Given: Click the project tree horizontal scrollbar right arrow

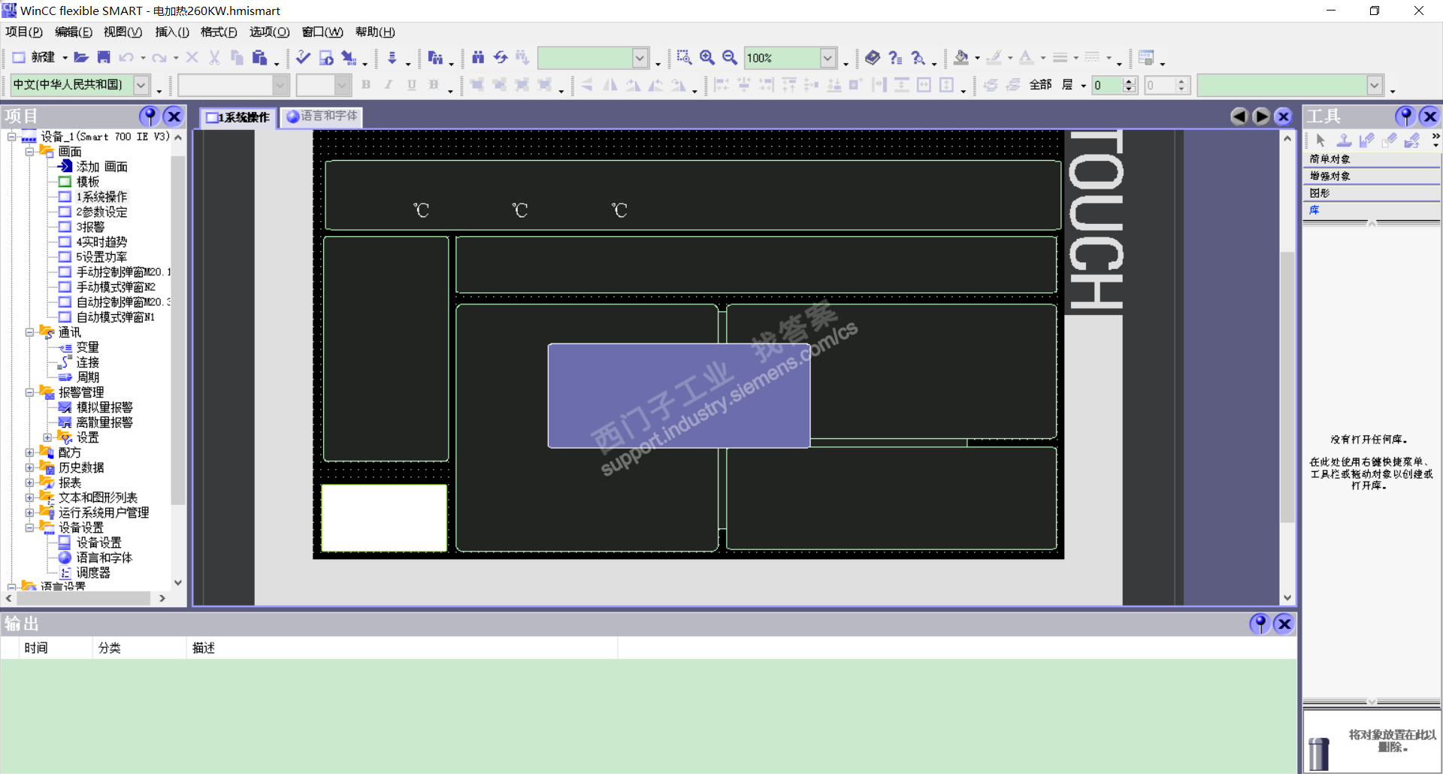Looking at the screenshot, I should pyautogui.click(x=162, y=599).
